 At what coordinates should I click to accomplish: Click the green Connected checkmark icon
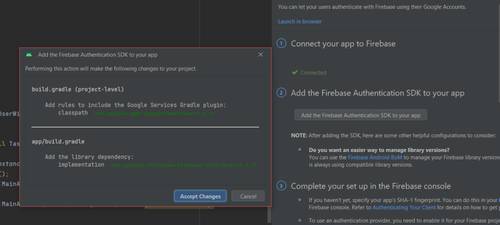pos(294,73)
